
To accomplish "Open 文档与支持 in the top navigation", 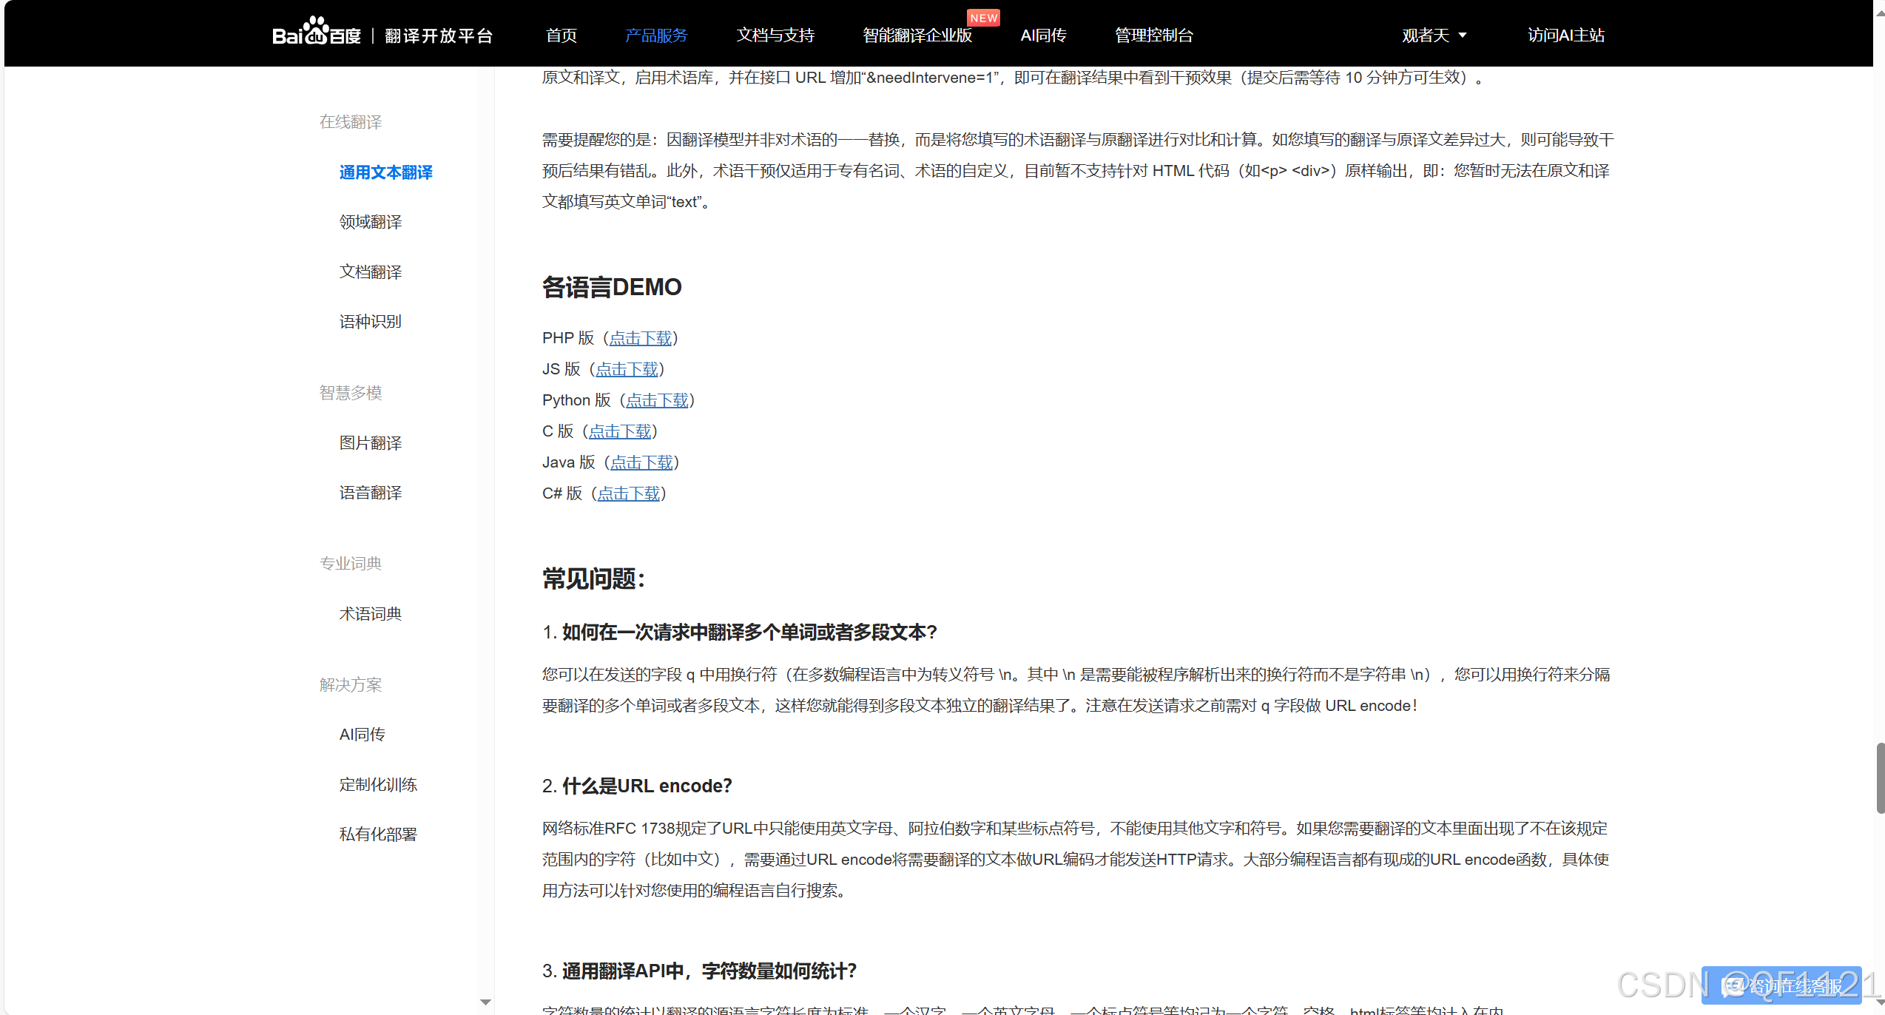I will [x=775, y=36].
